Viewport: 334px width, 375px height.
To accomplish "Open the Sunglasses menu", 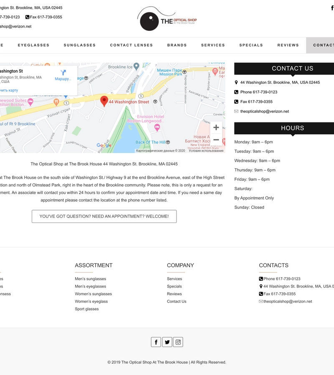I will pyautogui.click(x=80, y=45).
